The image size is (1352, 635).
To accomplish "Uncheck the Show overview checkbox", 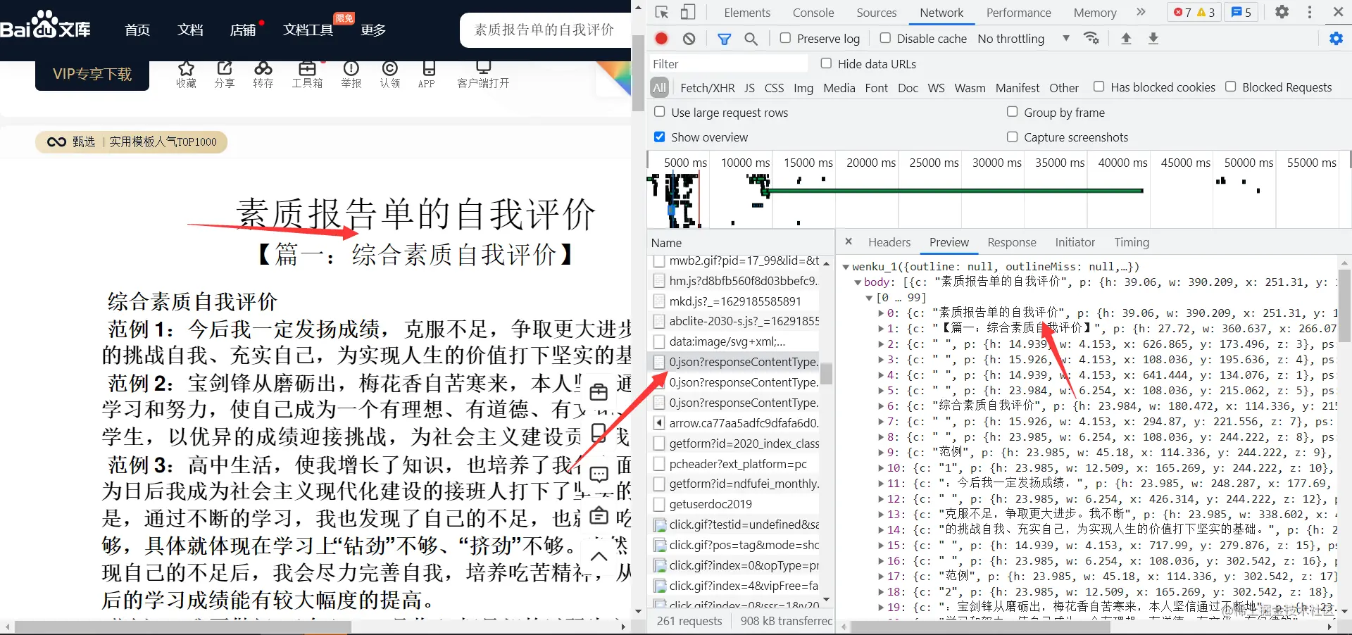I will point(660,137).
